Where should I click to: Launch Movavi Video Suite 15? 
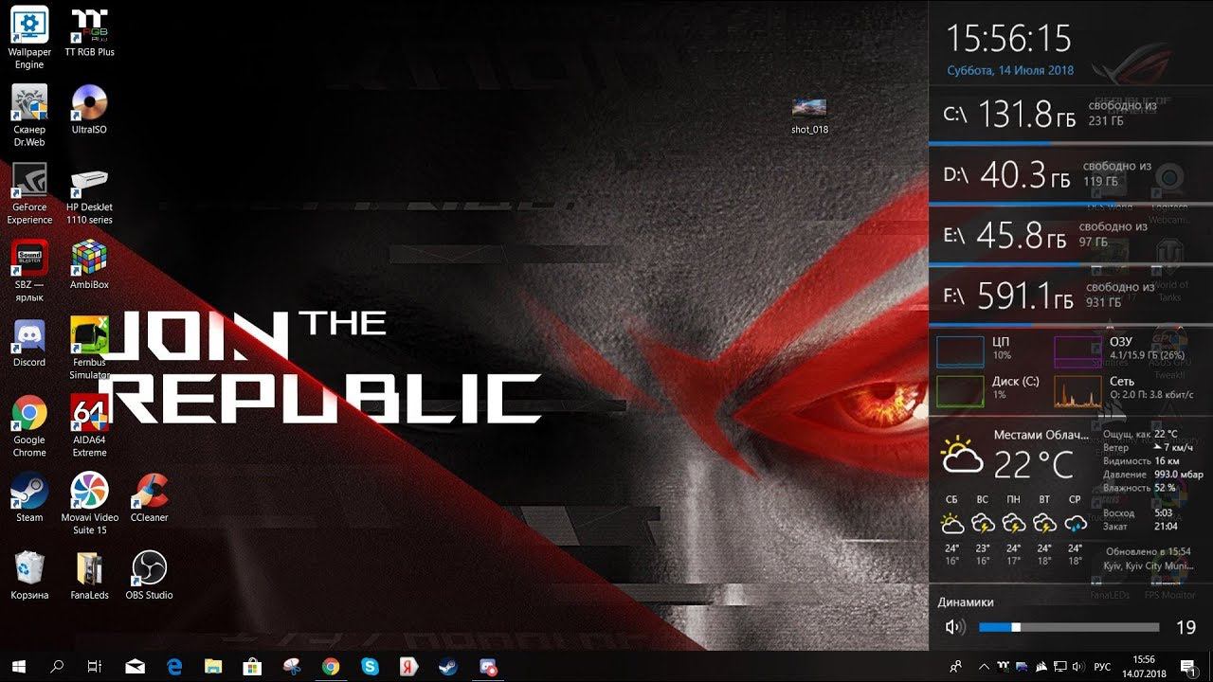pos(89,504)
